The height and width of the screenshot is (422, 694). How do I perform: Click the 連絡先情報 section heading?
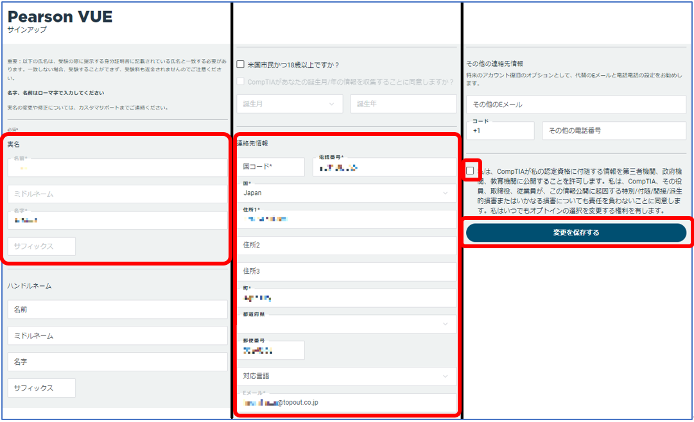(253, 143)
